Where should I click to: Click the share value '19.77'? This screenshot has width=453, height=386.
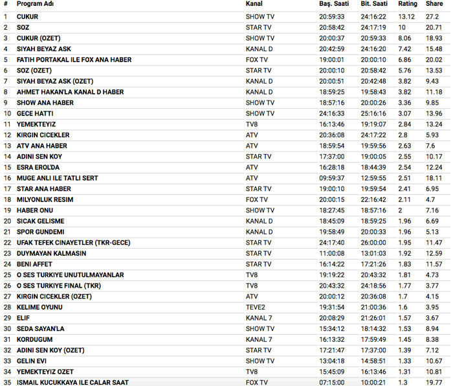click(x=434, y=383)
